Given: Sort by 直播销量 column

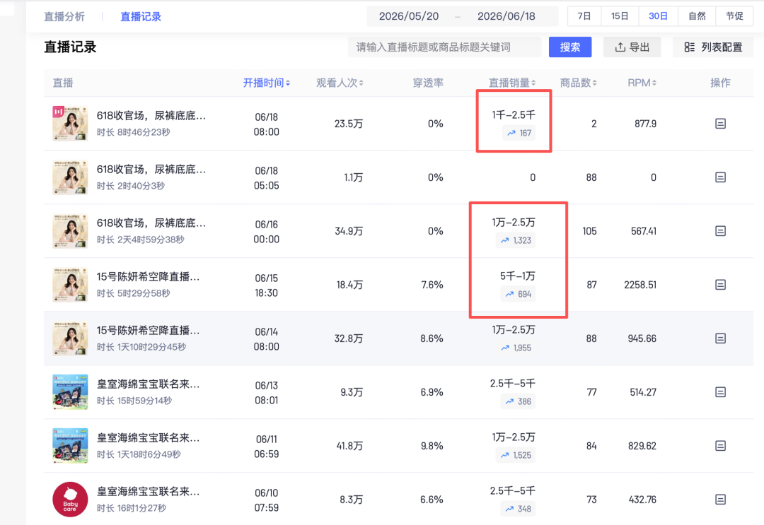Looking at the screenshot, I should 512,83.
